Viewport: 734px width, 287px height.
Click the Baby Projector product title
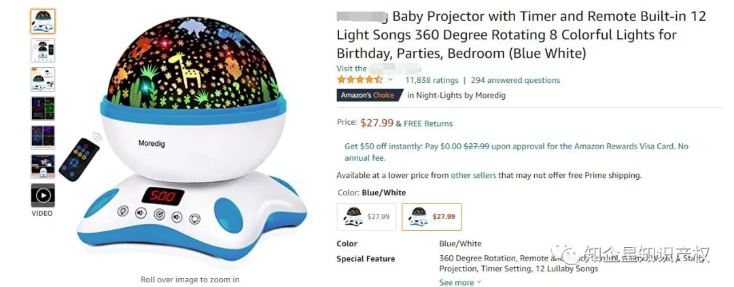point(521,35)
